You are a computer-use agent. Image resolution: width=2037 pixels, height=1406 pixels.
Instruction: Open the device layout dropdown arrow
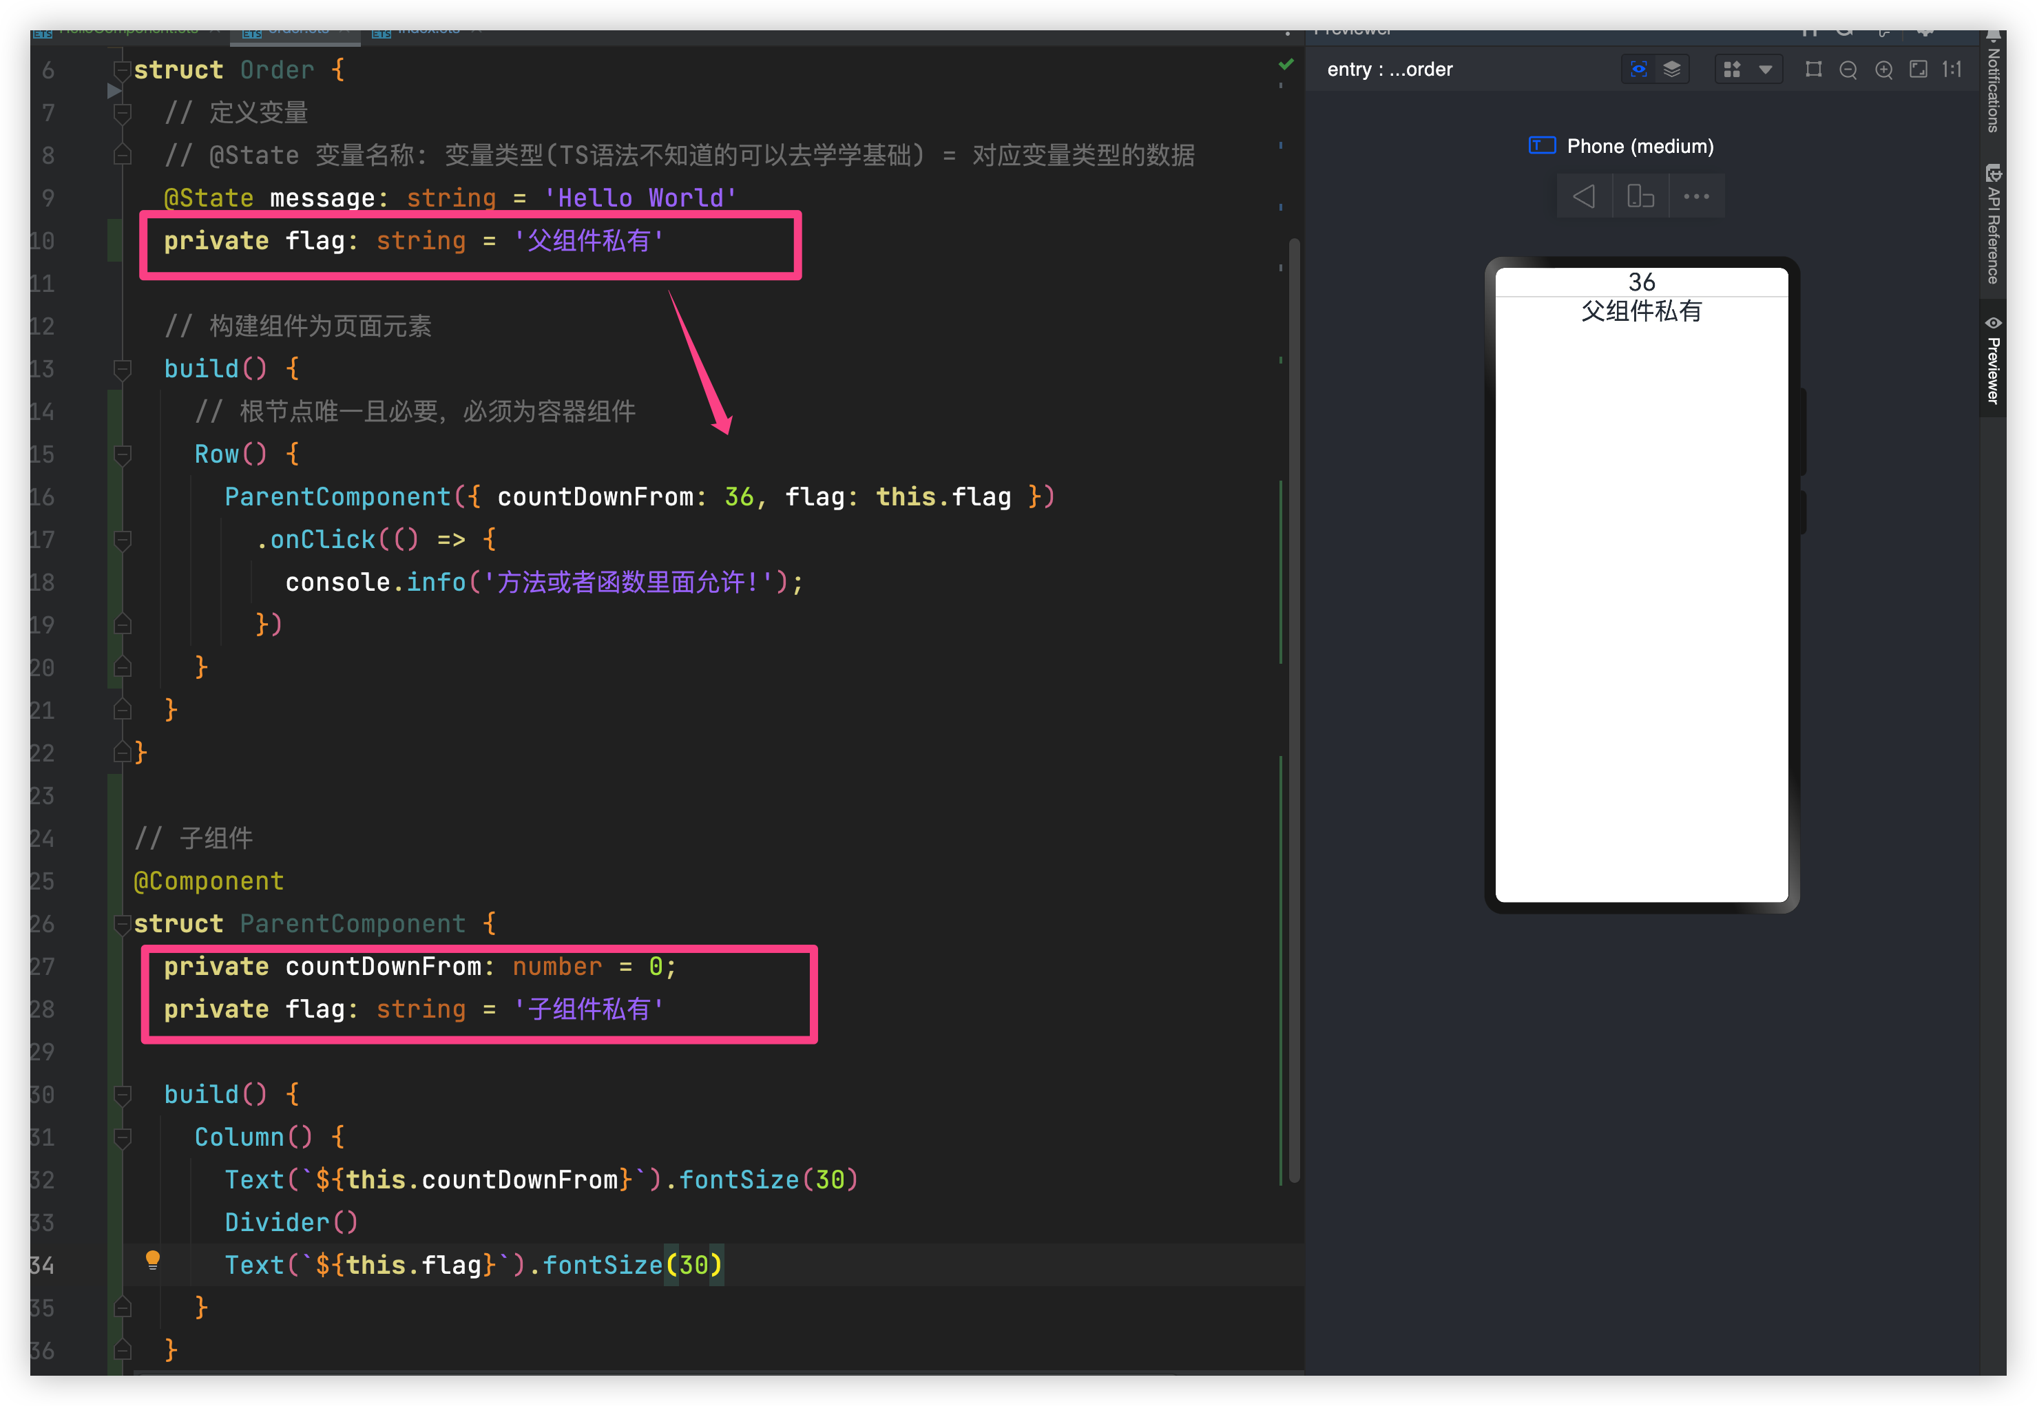(x=1767, y=69)
